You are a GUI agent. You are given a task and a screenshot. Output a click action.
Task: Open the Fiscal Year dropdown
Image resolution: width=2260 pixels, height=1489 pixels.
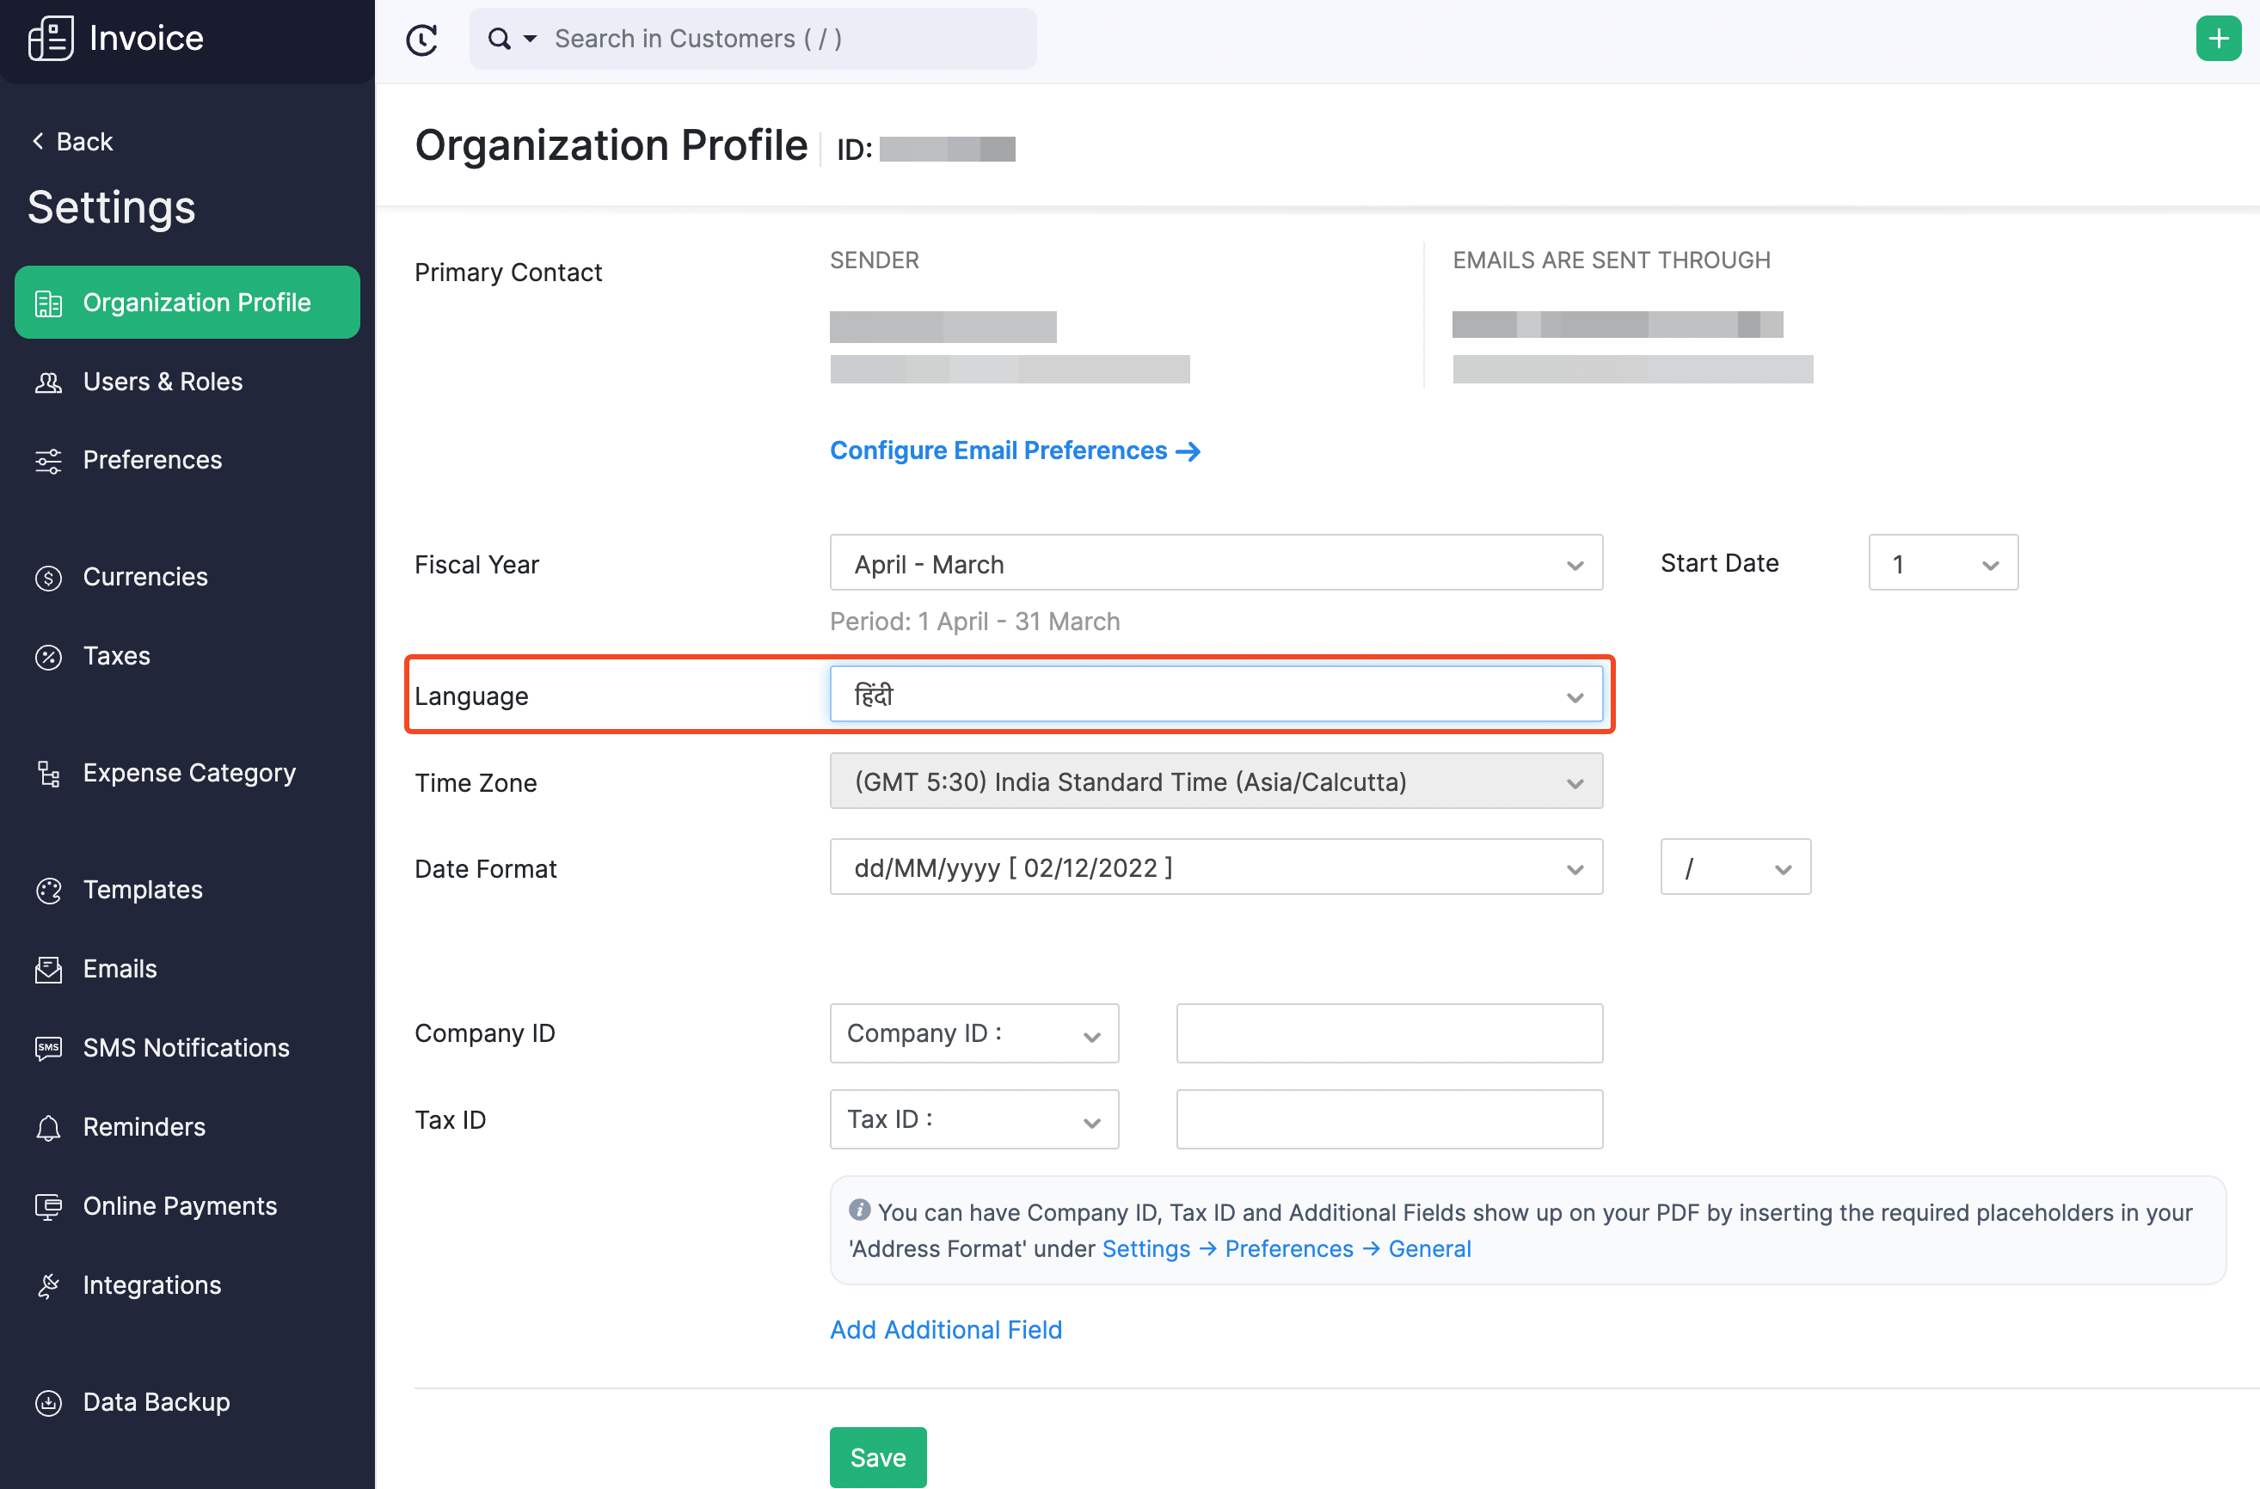(x=1215, y=564)
